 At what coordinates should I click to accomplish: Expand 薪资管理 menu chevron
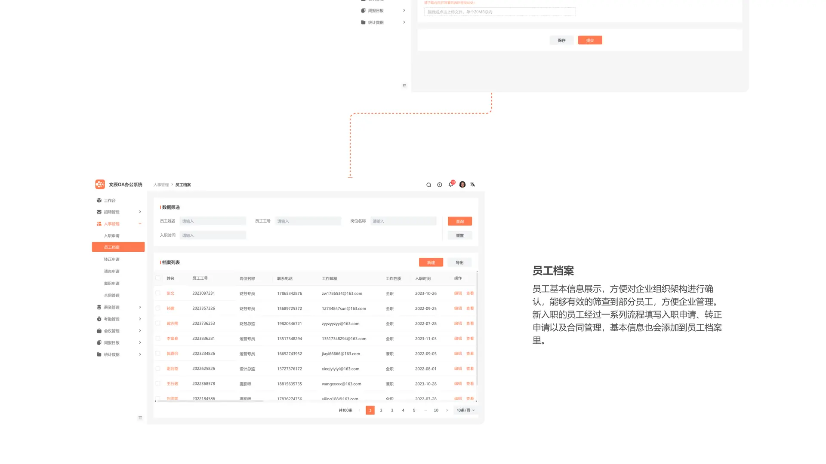pyautogui.click(x=140, y=307)
